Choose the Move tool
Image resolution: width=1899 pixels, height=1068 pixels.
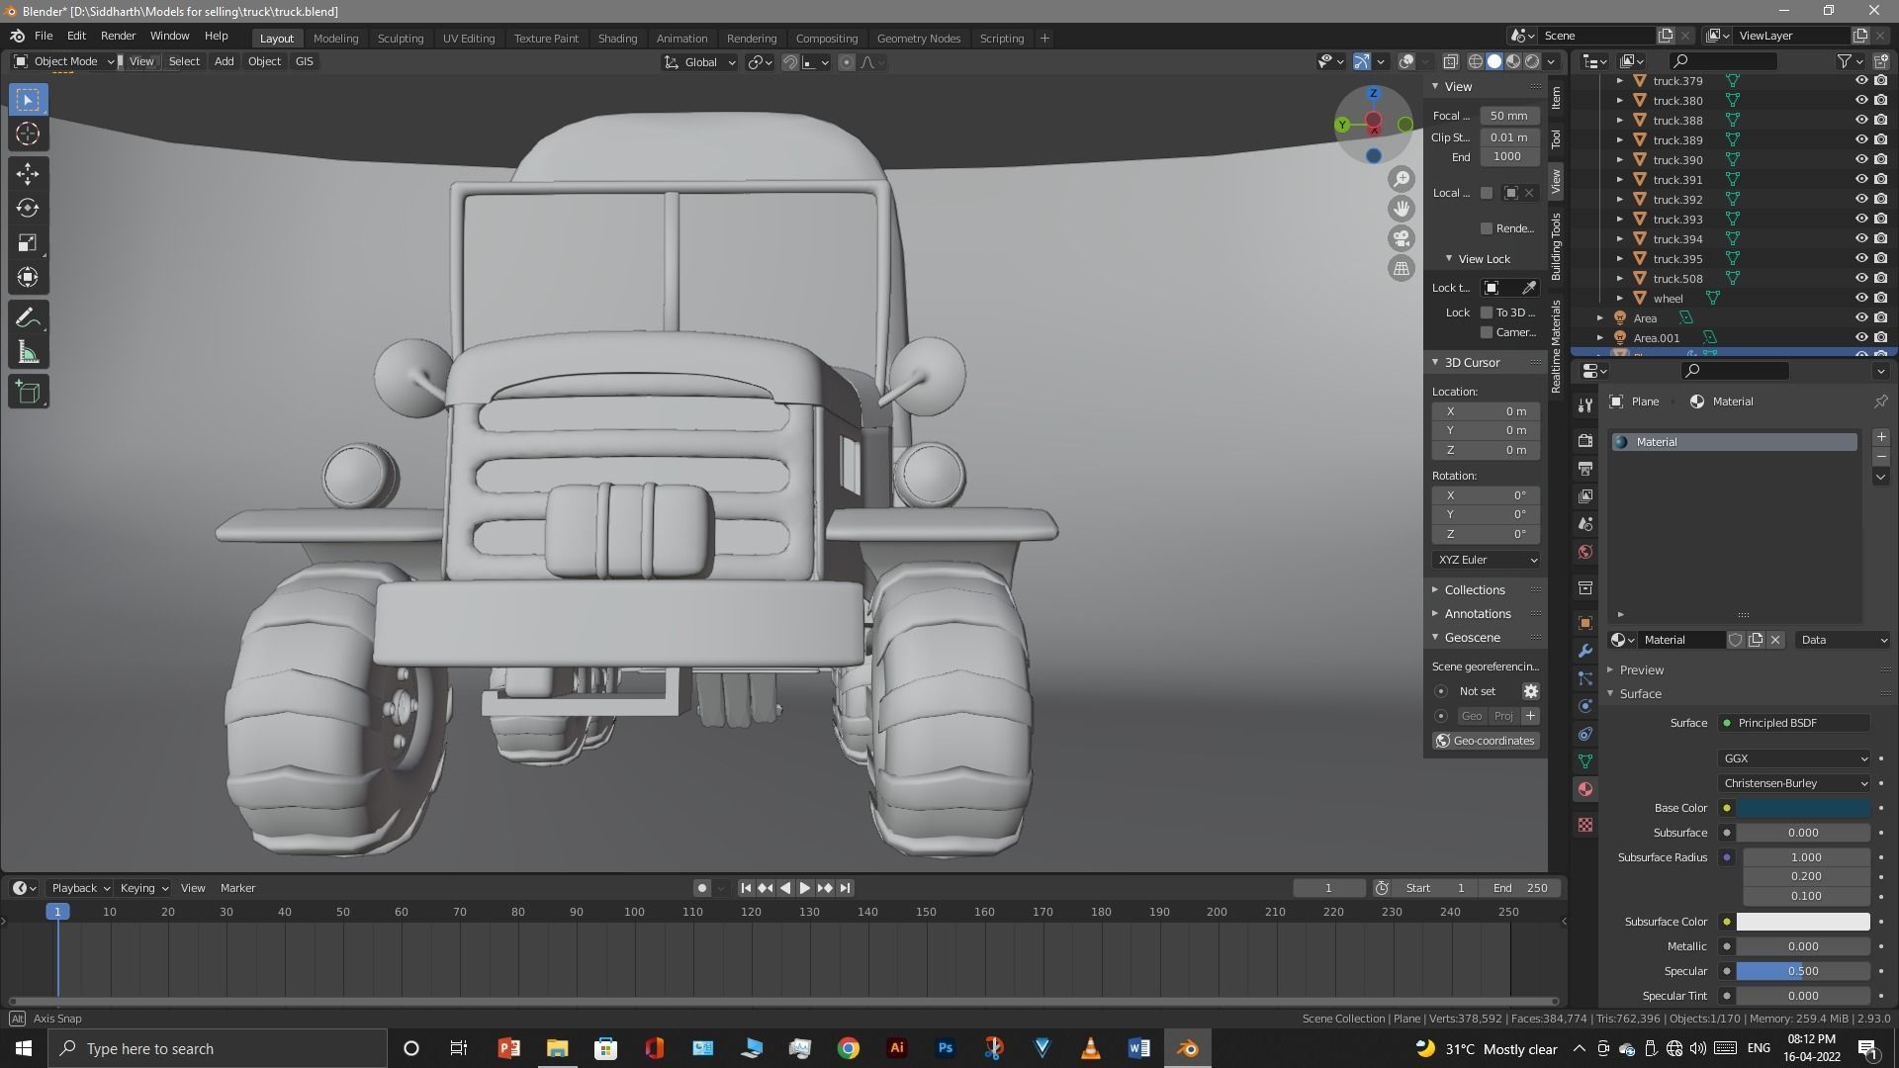pos(28,174)
